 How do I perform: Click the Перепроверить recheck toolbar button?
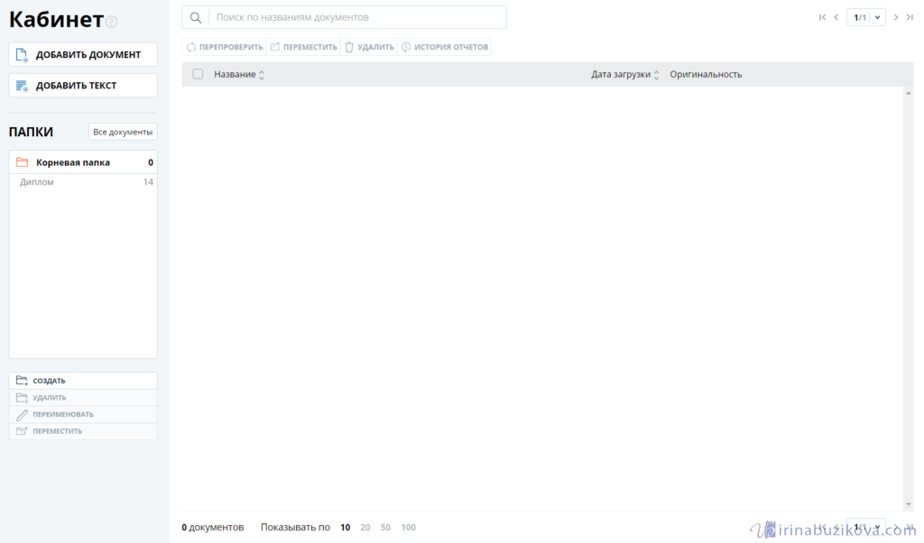(x=225, y=47)
